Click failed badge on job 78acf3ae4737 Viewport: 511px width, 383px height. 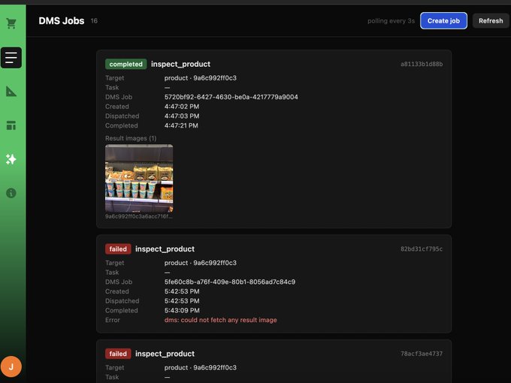[x=118, y=354]
